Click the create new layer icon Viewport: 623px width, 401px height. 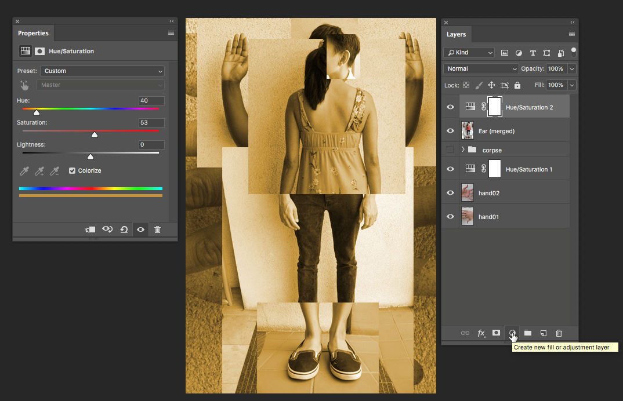(544, 333)
